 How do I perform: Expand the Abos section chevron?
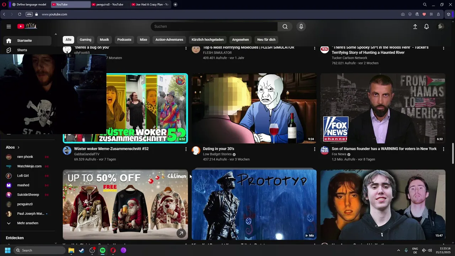coord(18,147)
